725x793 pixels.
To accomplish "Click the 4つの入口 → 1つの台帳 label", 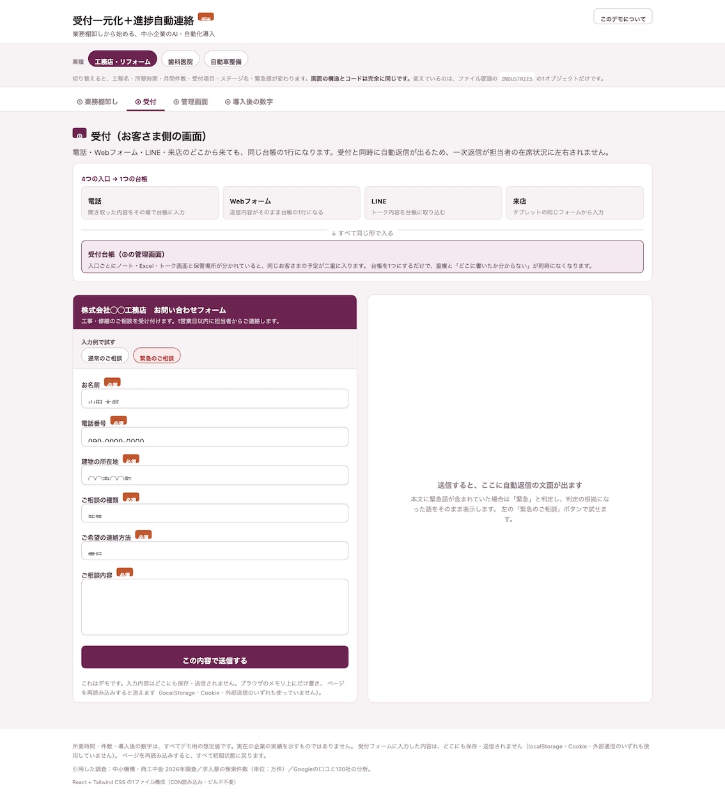I will [114, 179].
